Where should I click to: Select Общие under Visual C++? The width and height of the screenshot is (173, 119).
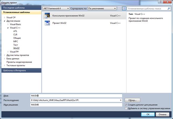pos(17,38)
